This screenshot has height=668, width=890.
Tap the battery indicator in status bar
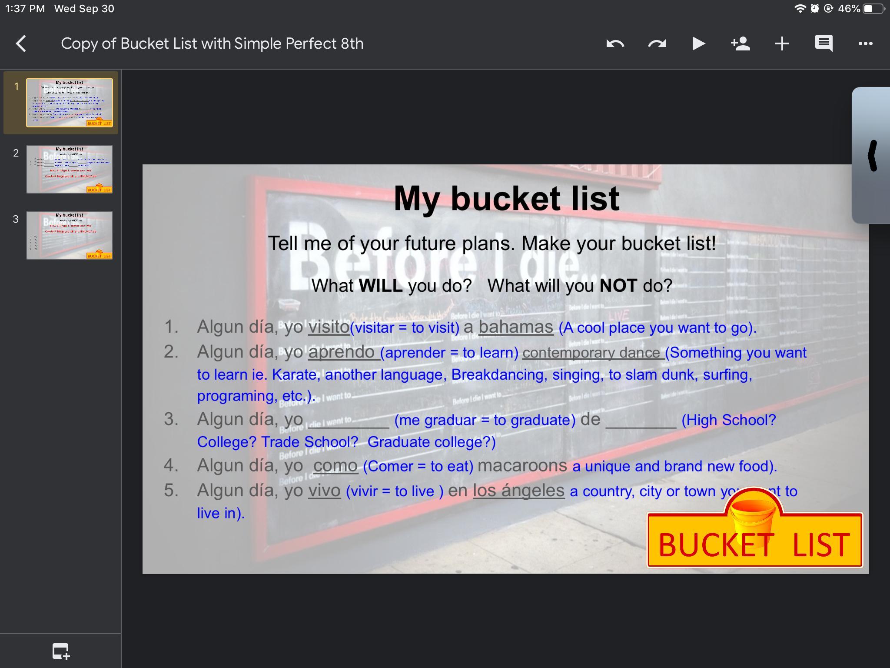874,9
